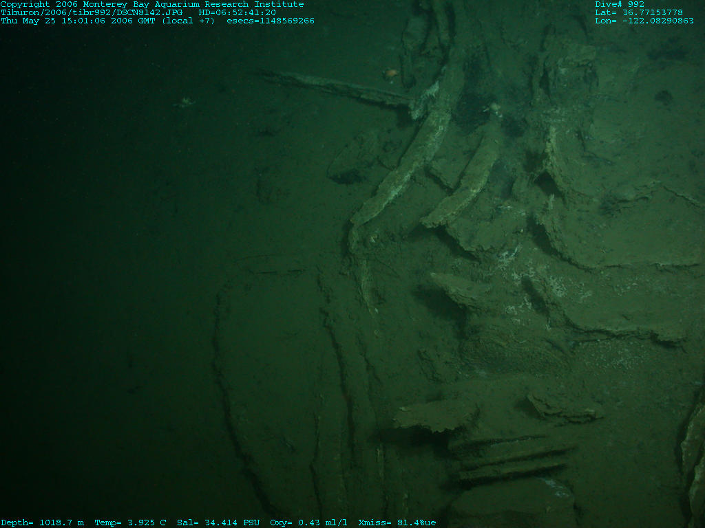Click the Monterey Bay Aquarium copyright text
The height and width of the screenshot is (528, 705).
(x=151, y=4)
